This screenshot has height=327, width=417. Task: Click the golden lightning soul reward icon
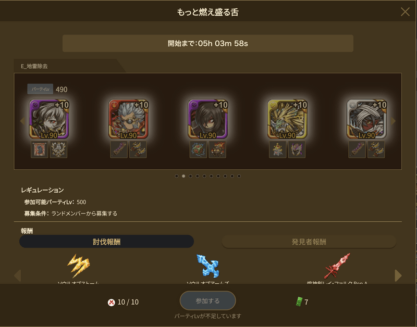[79, 266]
